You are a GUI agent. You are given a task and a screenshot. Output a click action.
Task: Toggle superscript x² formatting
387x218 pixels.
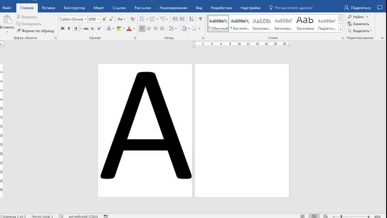99,28
